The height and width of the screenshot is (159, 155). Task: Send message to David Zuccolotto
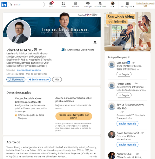(x=127, y=145)
